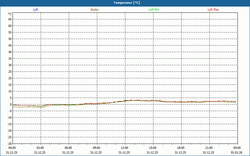The width and height of the screenshot is (250, 156).
Task: Click the Luft legend label
Action: click(35, 10)
